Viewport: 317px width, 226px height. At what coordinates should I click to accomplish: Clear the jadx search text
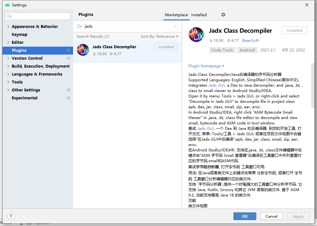click(175, 26)
